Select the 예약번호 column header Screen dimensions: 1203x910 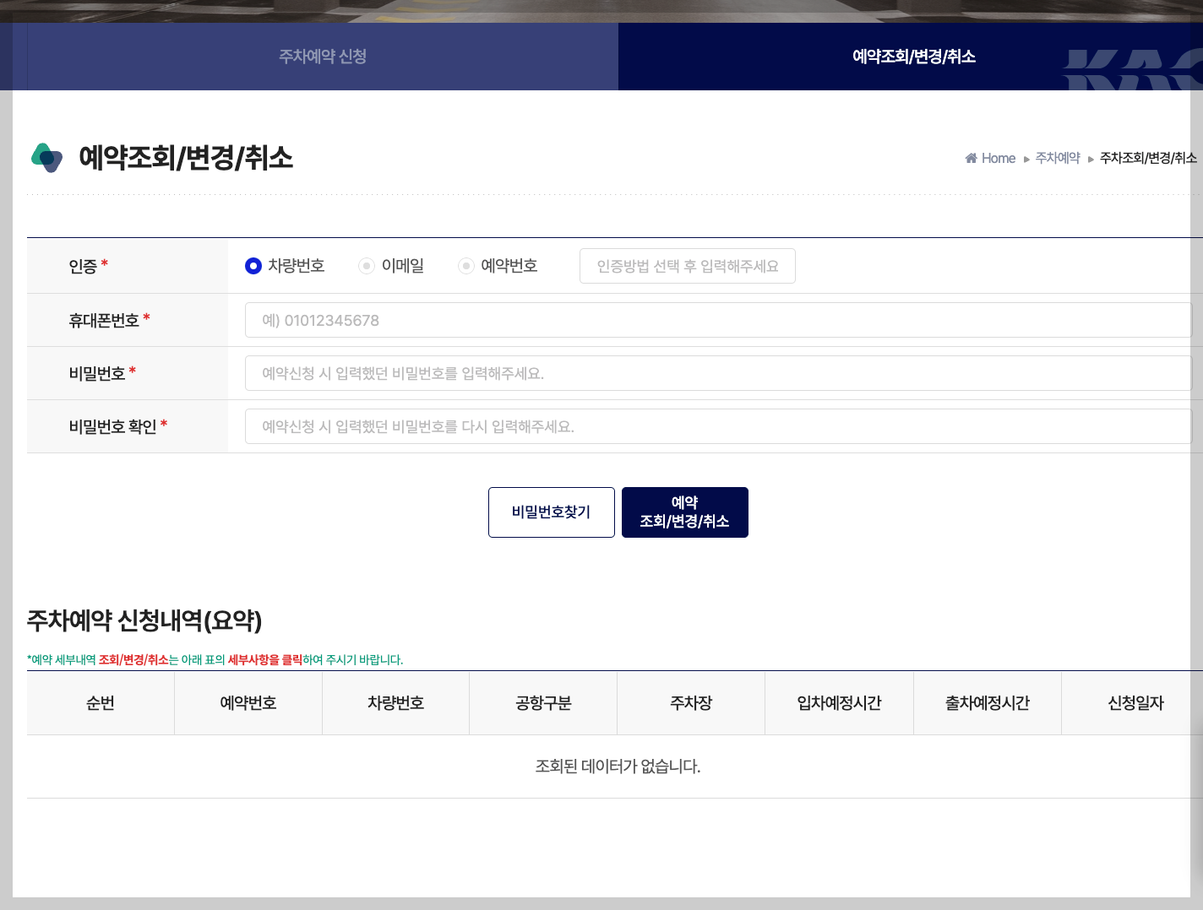click(x=248, y=702)
